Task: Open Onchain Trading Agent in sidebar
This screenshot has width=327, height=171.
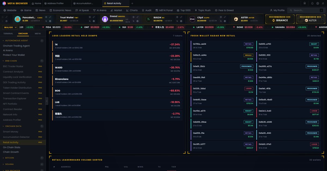Action: (x=16, y=46)
